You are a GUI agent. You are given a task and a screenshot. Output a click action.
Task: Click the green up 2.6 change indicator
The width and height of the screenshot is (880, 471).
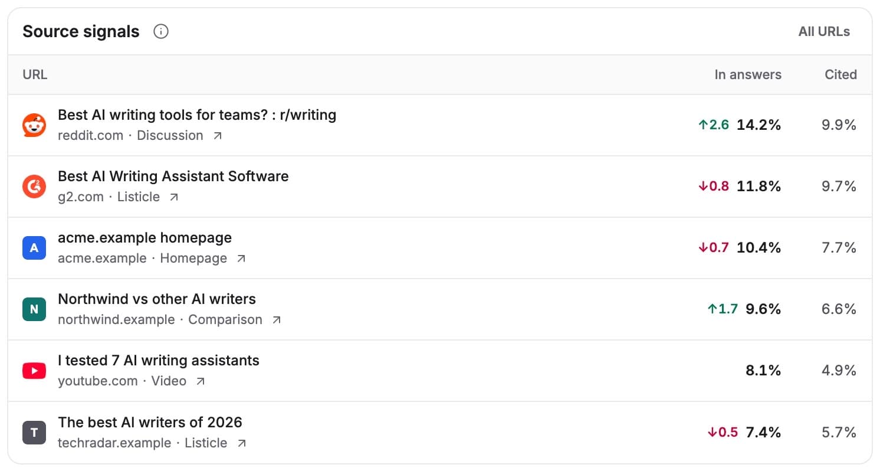tap(714, 125)
